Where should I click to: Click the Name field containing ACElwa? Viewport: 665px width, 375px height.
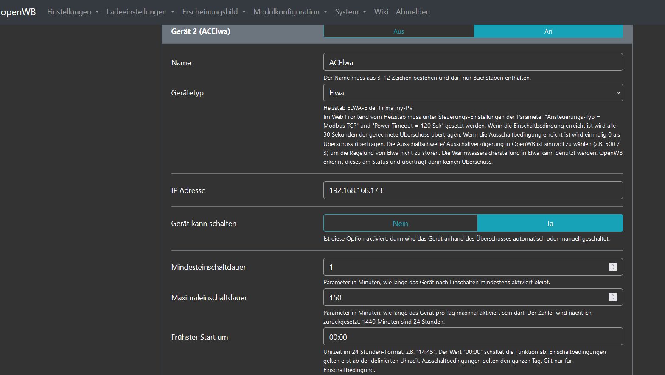coord(472,62)
